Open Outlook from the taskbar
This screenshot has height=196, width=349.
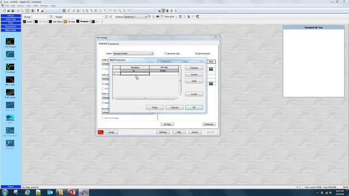point(50,192)
